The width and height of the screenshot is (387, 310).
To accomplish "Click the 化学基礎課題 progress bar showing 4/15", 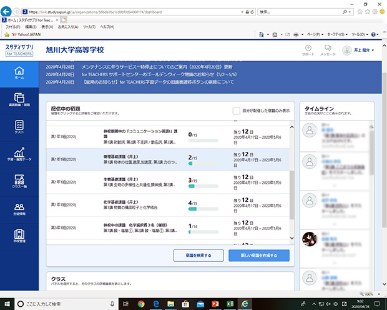I will pos(203,209).
